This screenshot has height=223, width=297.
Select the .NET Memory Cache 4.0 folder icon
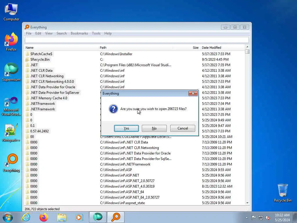(27, 98)
